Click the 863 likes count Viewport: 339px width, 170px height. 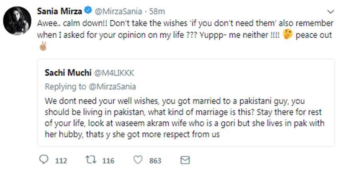pyautogui.click(x=155, y=160)
